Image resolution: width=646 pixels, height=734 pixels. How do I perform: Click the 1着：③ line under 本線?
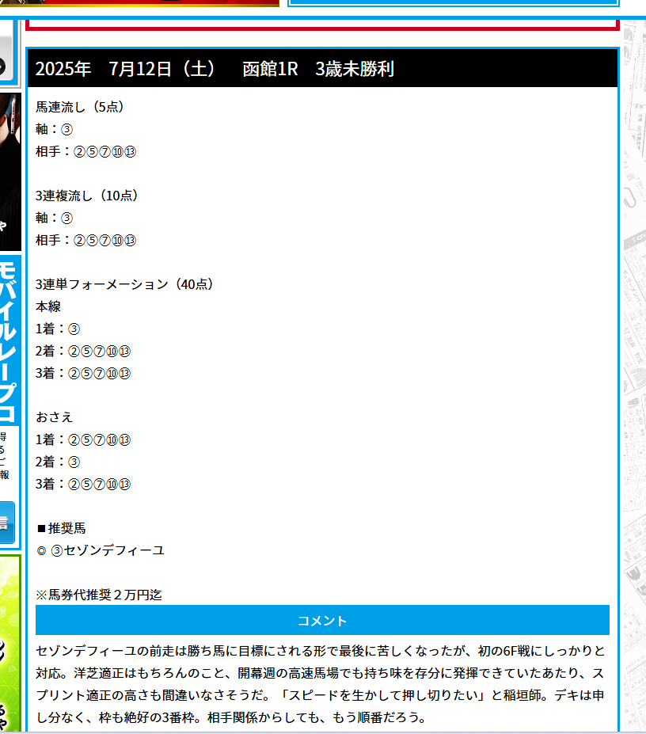(x=58, y=329)
